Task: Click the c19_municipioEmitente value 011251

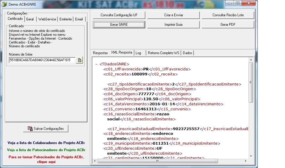Action: (x=161, y=143)
